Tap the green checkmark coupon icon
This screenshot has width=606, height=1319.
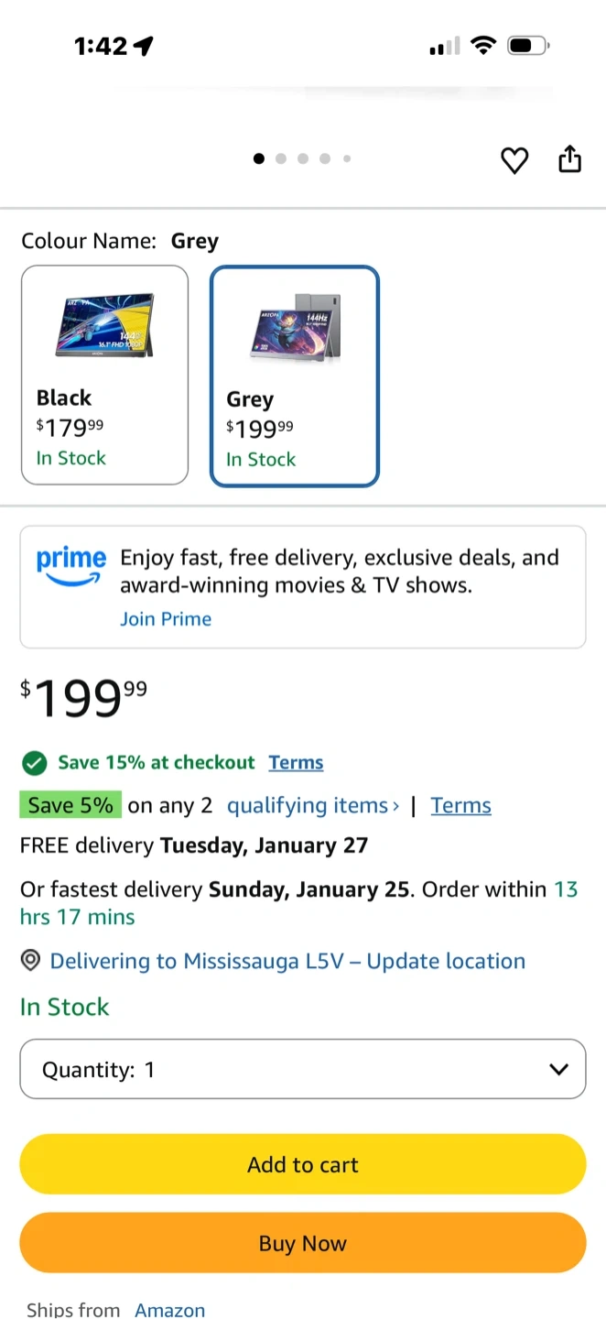coord(34,763)
